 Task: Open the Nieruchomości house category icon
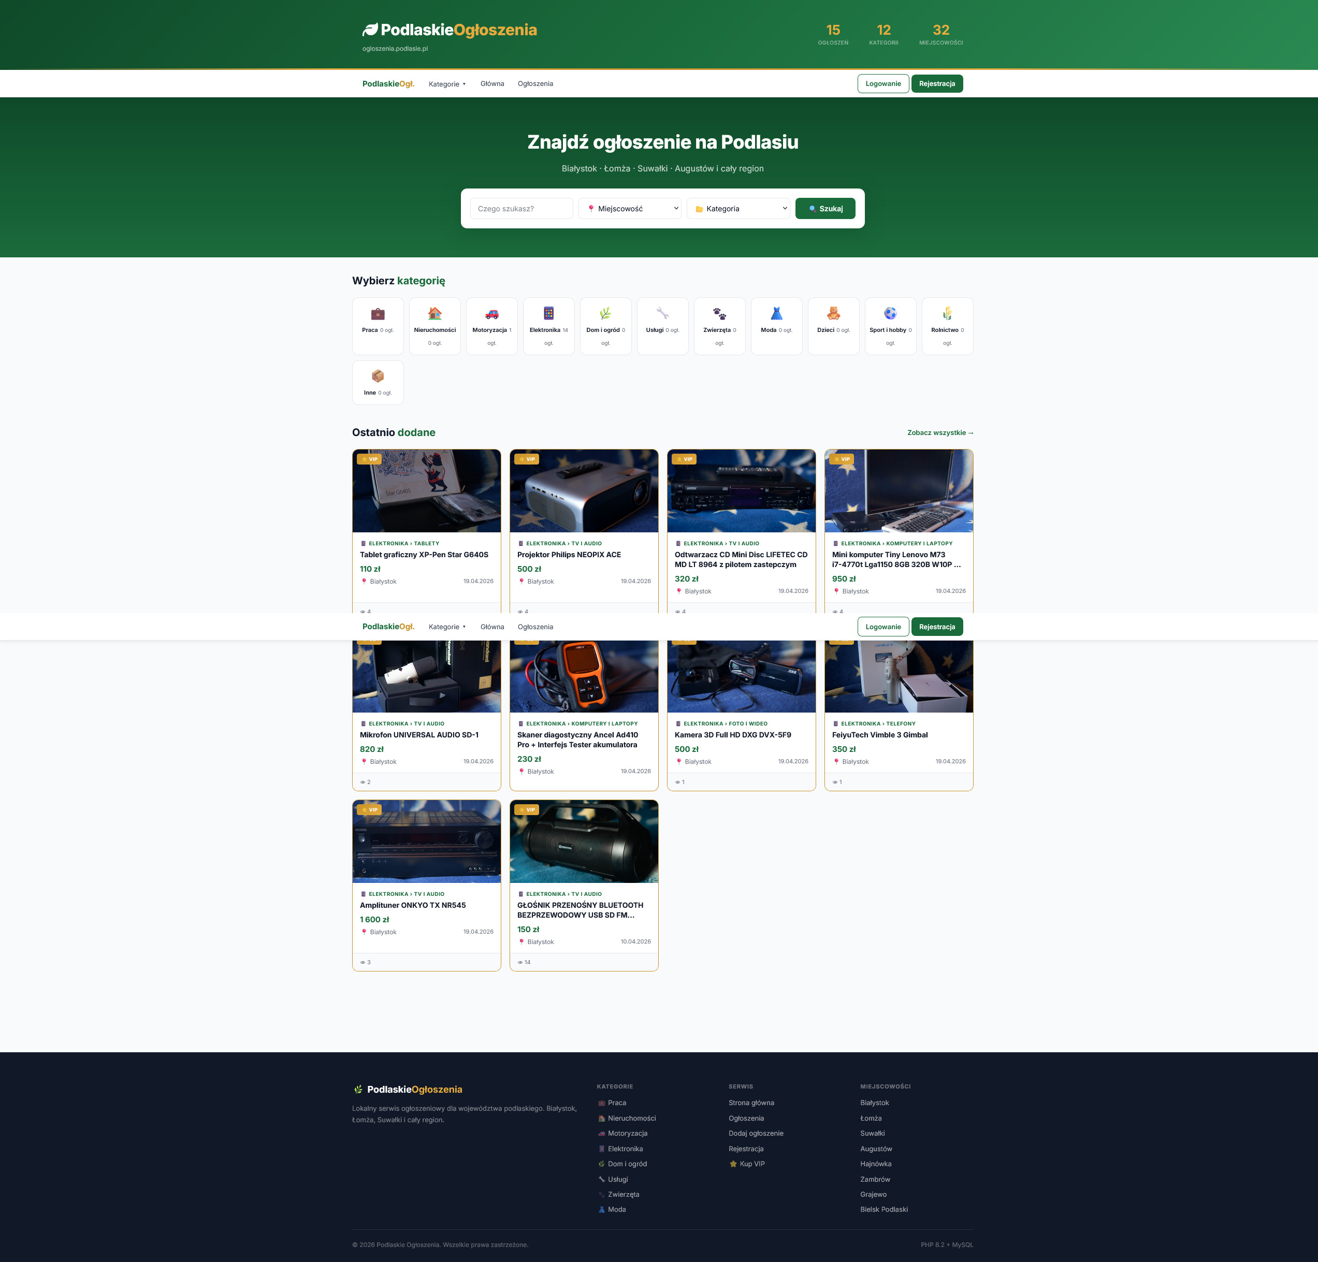(x=435, y=313)
